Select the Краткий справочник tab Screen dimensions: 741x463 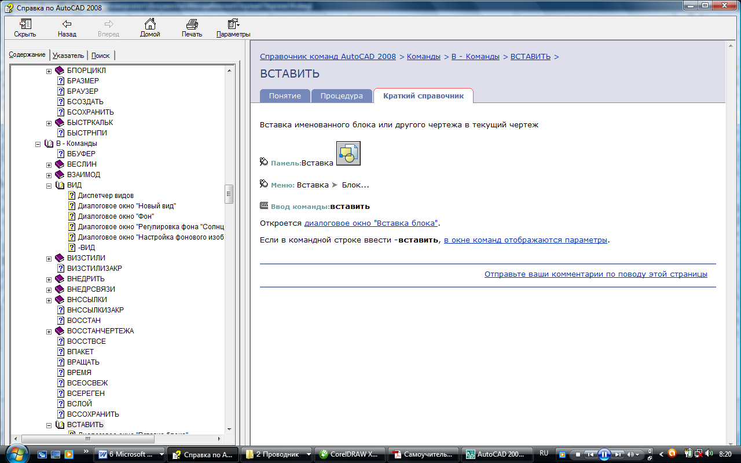coord(423,95)
